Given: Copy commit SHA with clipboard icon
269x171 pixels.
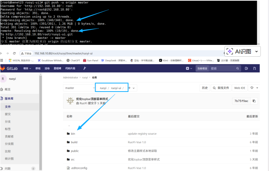Looking at the screenshot, I should point(254,101).
